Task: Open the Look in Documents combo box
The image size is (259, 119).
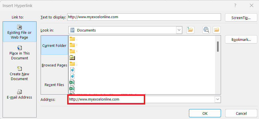Action: click(x=125, y=30)
